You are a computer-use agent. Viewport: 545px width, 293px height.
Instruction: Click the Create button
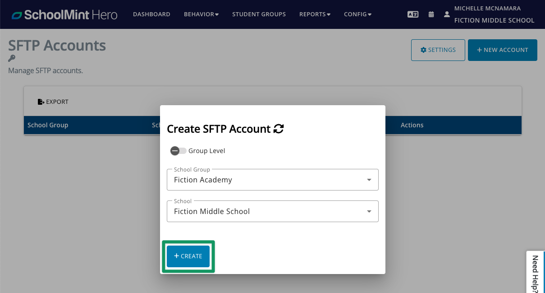188,256
